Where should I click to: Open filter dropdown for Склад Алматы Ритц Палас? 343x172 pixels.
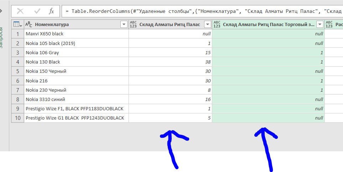207,25
